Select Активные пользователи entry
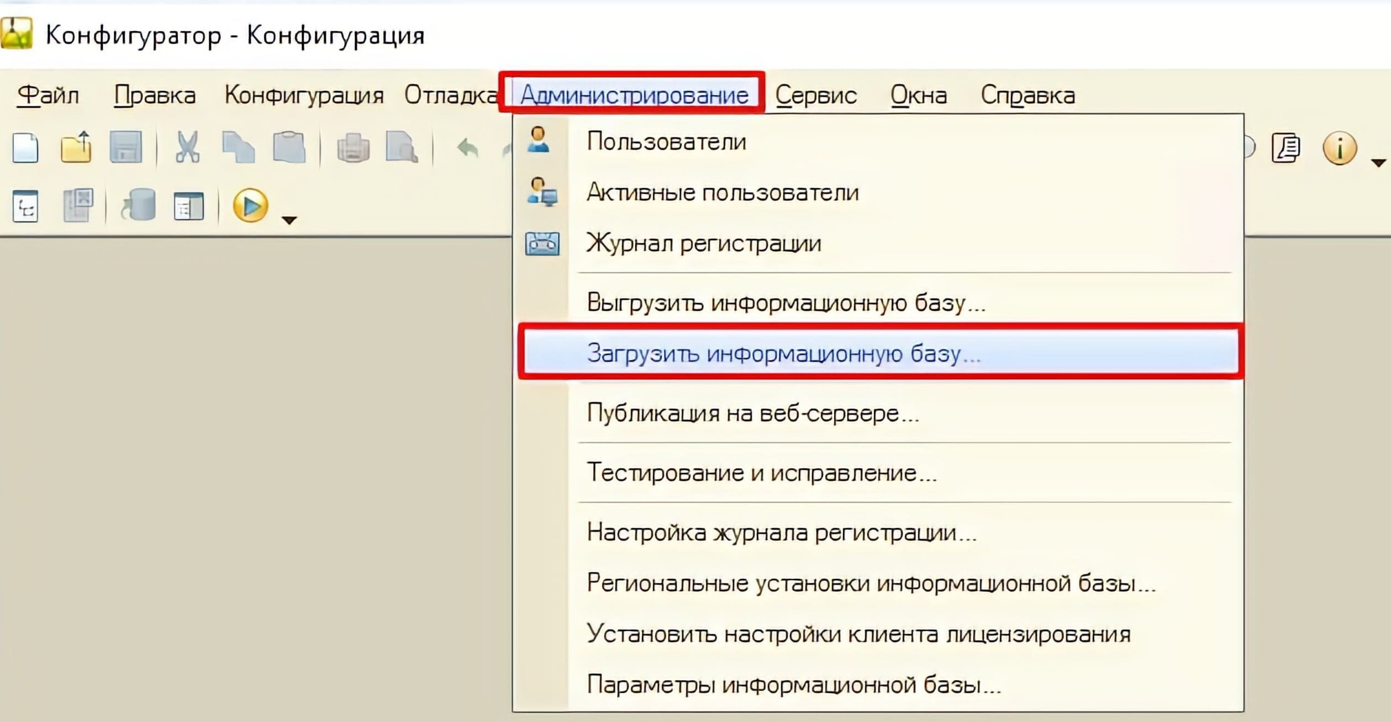This screenshot has width=1391, height=722. tap(878, 193)
